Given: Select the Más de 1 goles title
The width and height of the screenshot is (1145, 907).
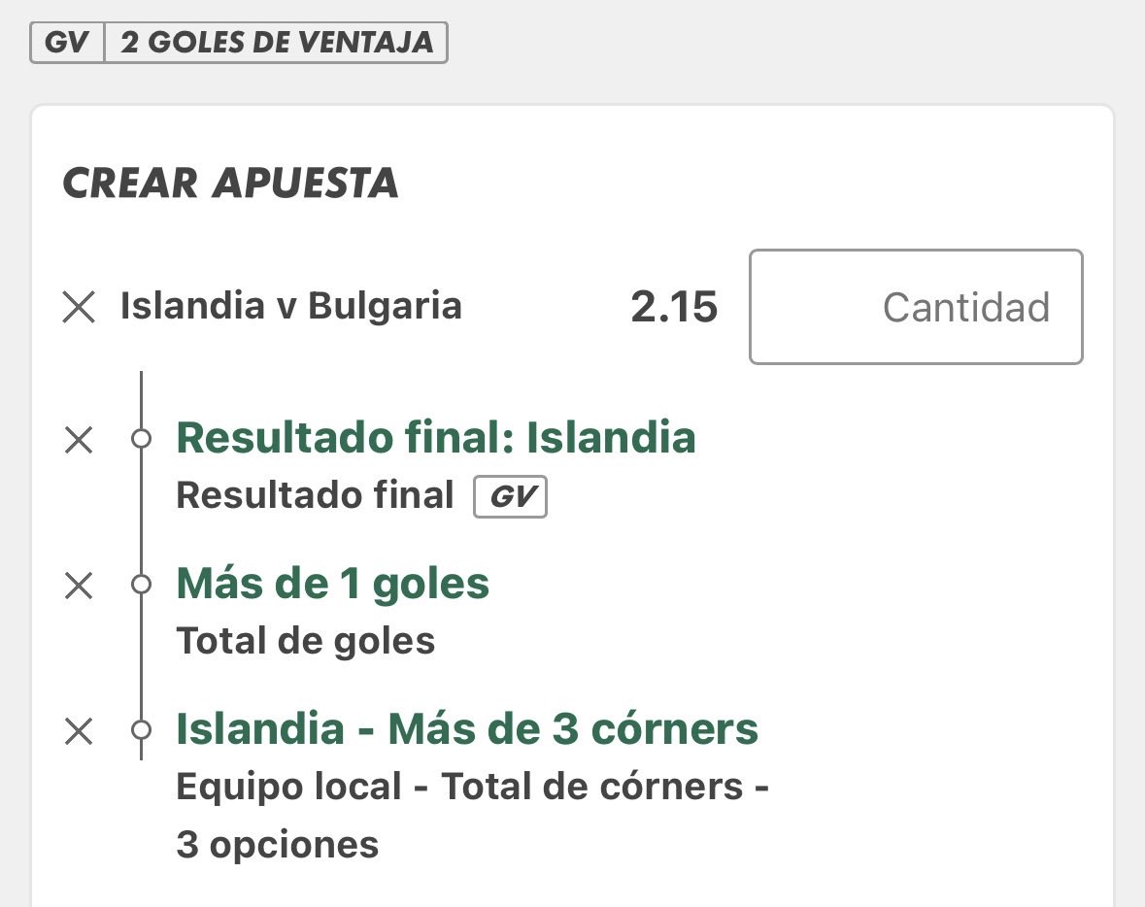Looking at the screenshot, I should coord(333,584).
